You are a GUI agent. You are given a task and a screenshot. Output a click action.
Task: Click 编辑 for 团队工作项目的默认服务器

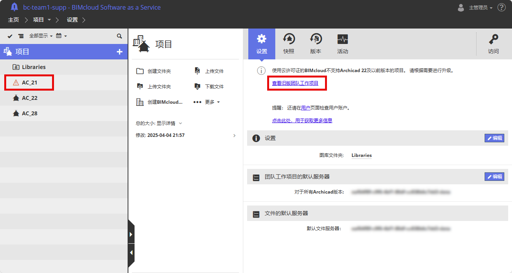(x=494, y=177)
